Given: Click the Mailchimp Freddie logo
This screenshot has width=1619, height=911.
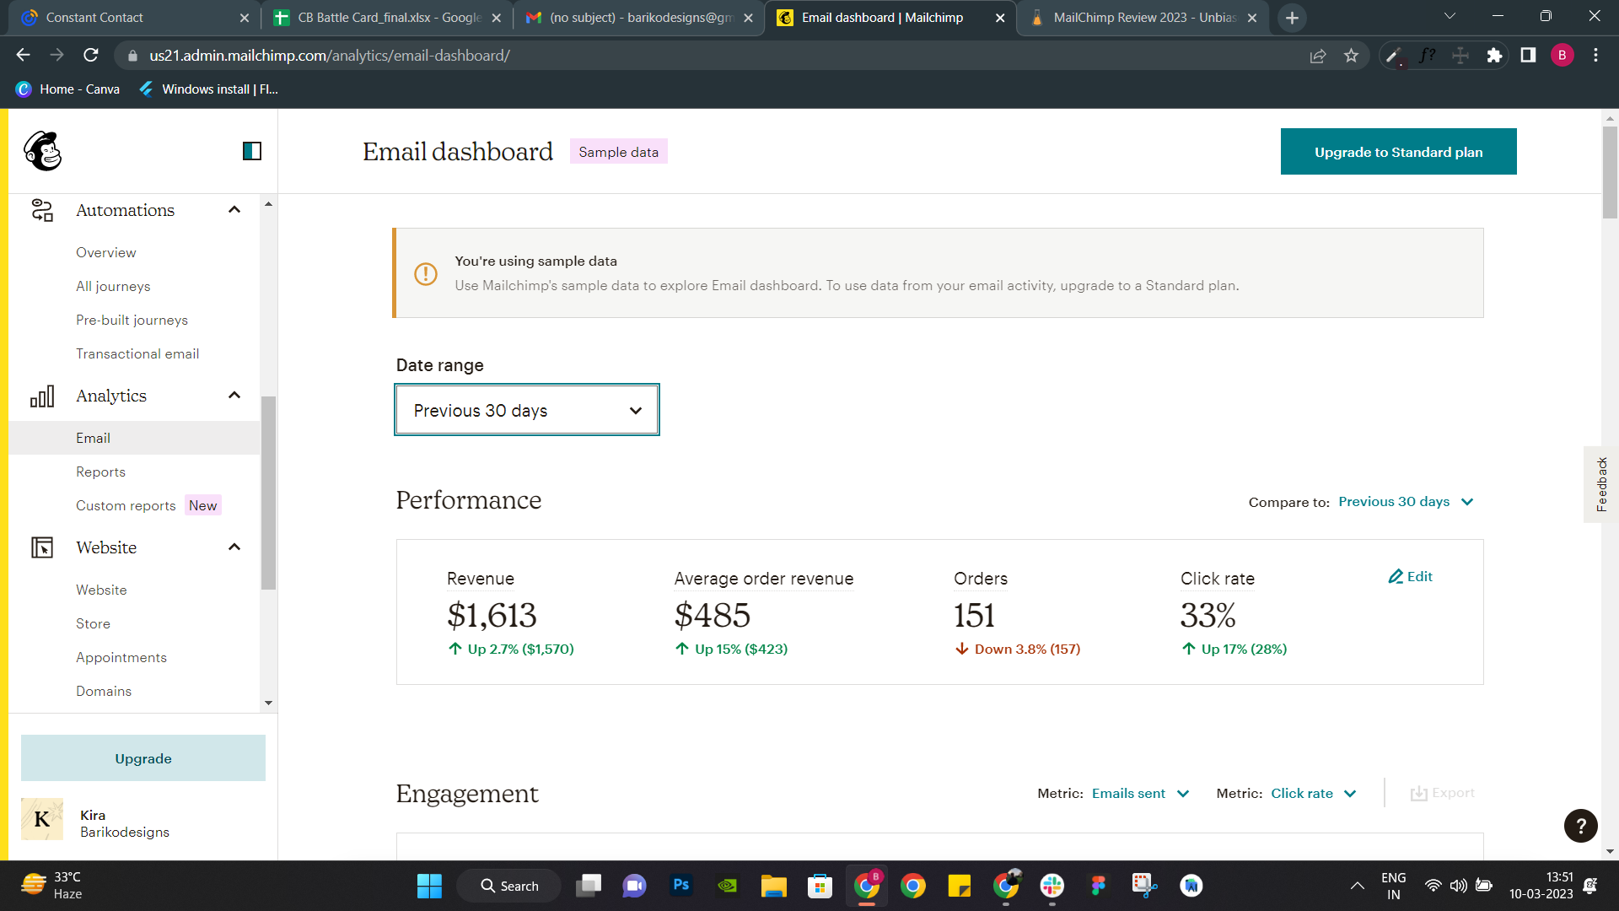Looking at the screenshot, I should point(42,152).
